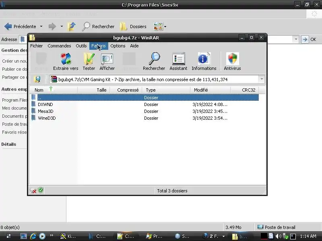Open Précédente history dropdown arrow
Screen dimensions: 322x241
coord(41,27)
